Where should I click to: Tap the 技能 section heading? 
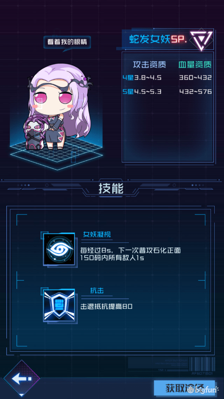pyautogui.click(x=111, y=189)
